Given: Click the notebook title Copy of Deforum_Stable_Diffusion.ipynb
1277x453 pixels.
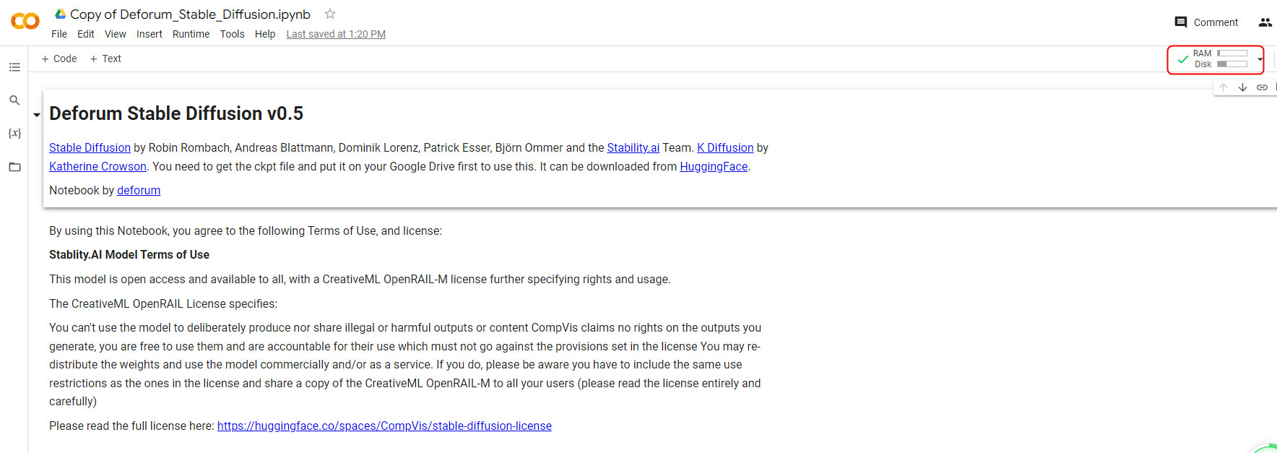Looking at the screenshot, I should tap(190, 14).
